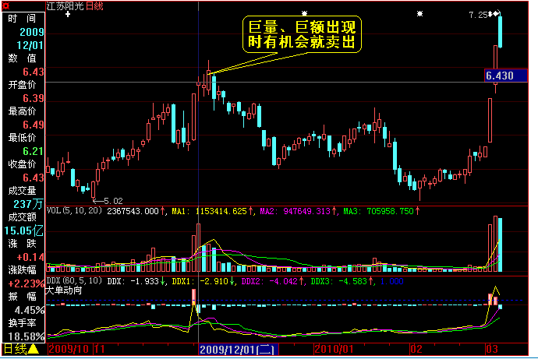Click the turnover rate 18.58%
The height and width of the screenshot is (359, 538).
27,336
